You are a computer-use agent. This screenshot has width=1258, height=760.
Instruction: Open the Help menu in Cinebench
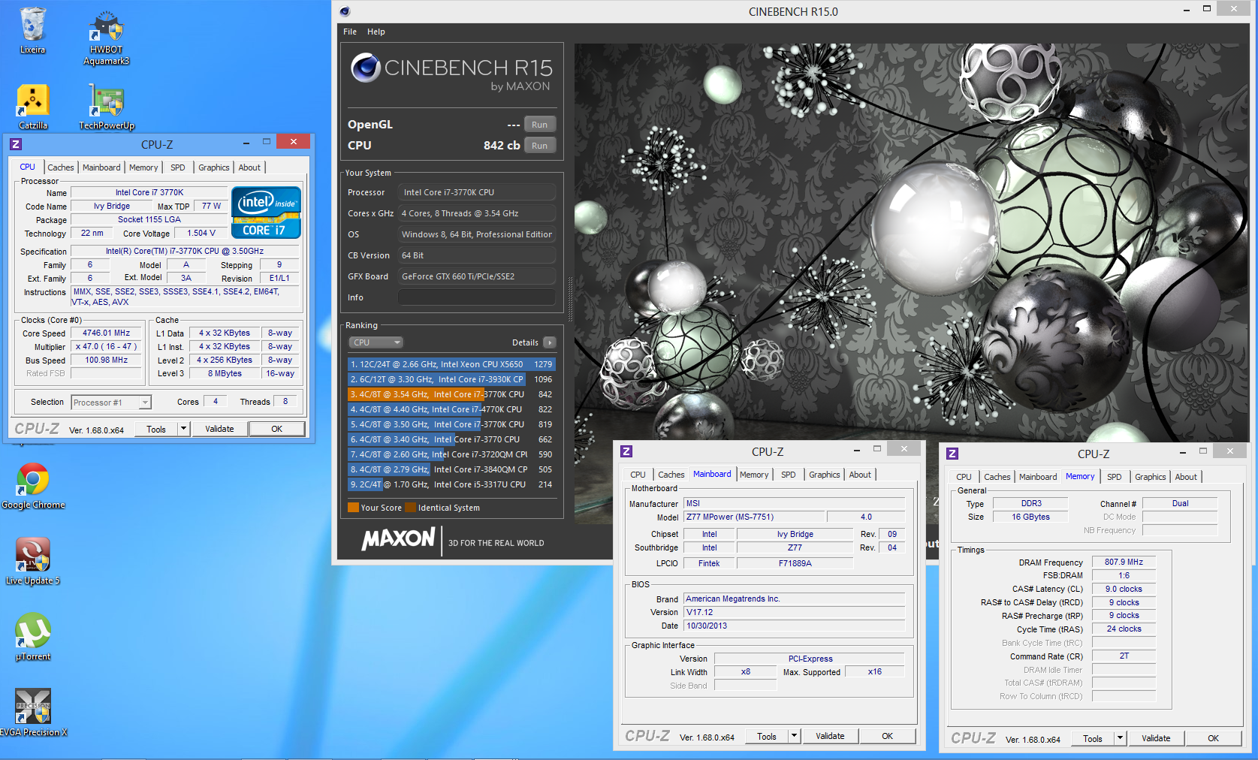click(376, 32)
